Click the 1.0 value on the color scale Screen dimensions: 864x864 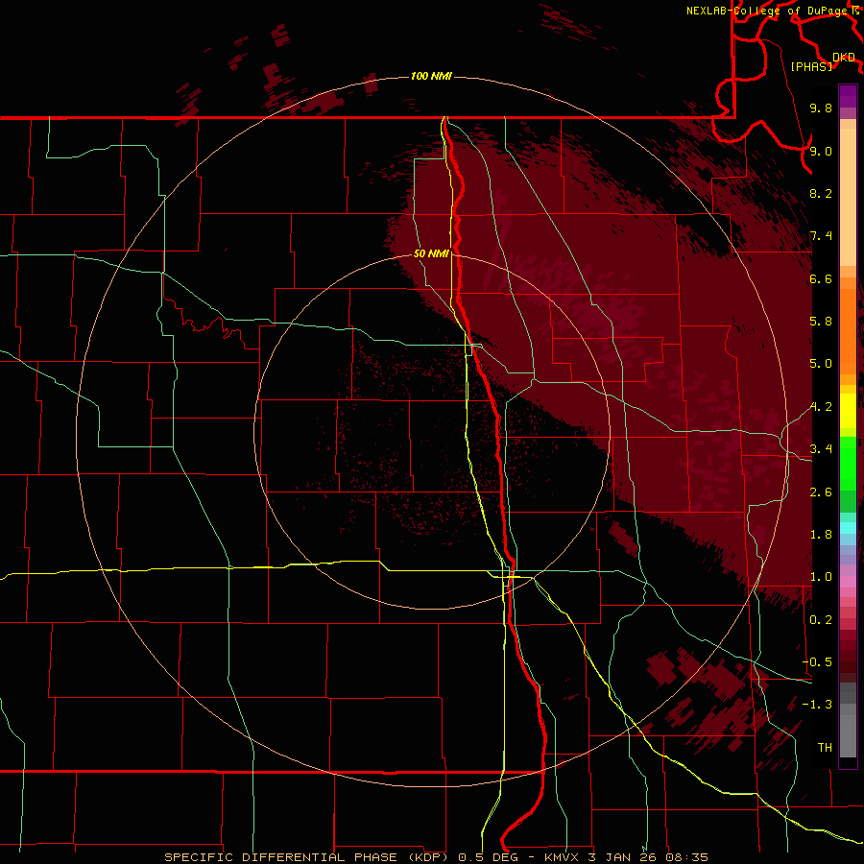(821, 577)
